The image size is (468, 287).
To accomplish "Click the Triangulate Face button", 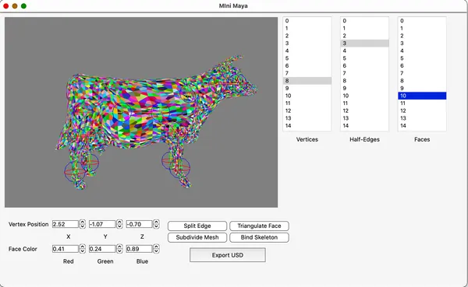I will pos(259,226).
